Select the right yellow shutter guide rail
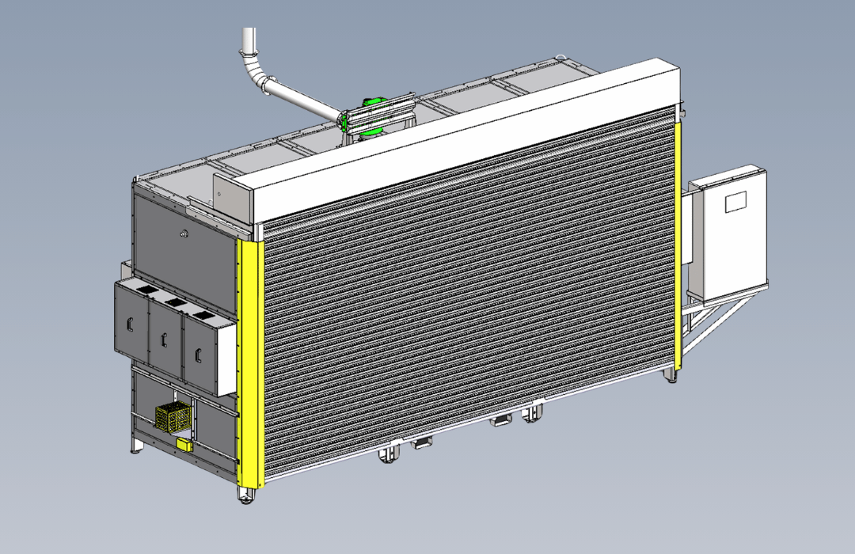Viewport: 855px width, 554px height. point(678,245)
